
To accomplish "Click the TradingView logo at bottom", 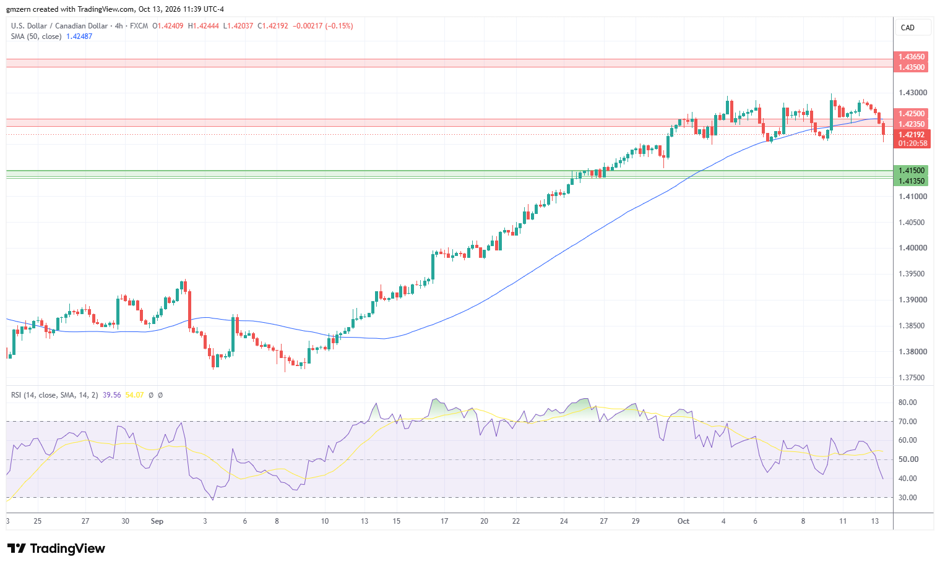I will point(56,548).
